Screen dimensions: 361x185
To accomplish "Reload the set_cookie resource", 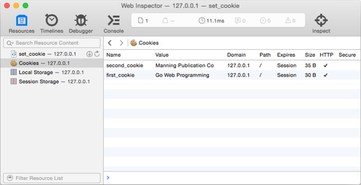I will 97,54.
